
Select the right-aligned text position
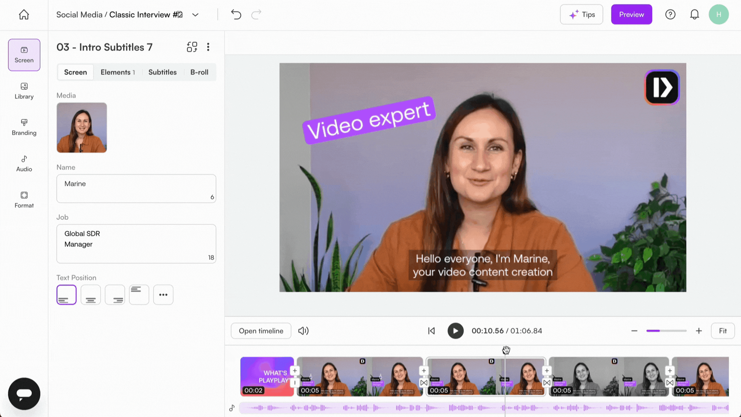click(115, 294)
